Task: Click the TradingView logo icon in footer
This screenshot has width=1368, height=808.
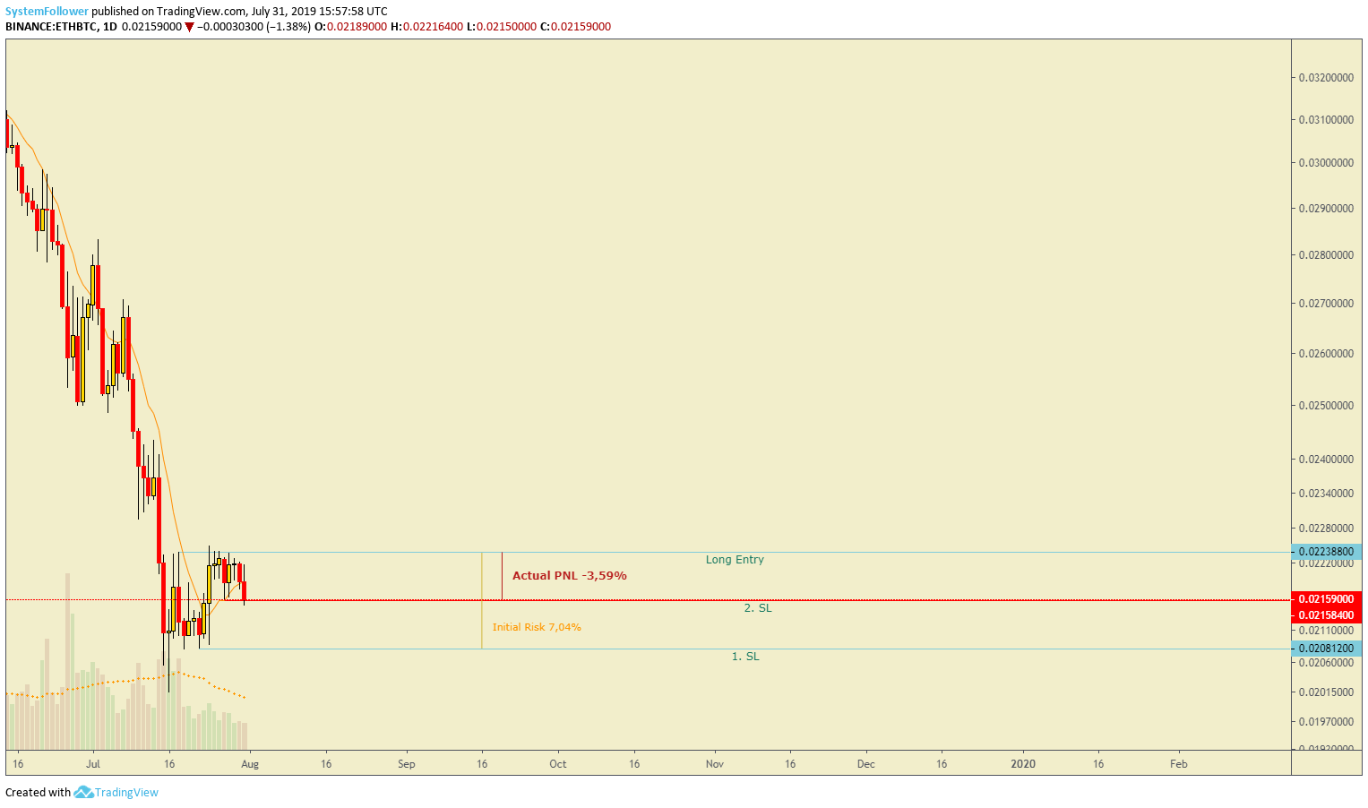Action: (x=83, y=792)
